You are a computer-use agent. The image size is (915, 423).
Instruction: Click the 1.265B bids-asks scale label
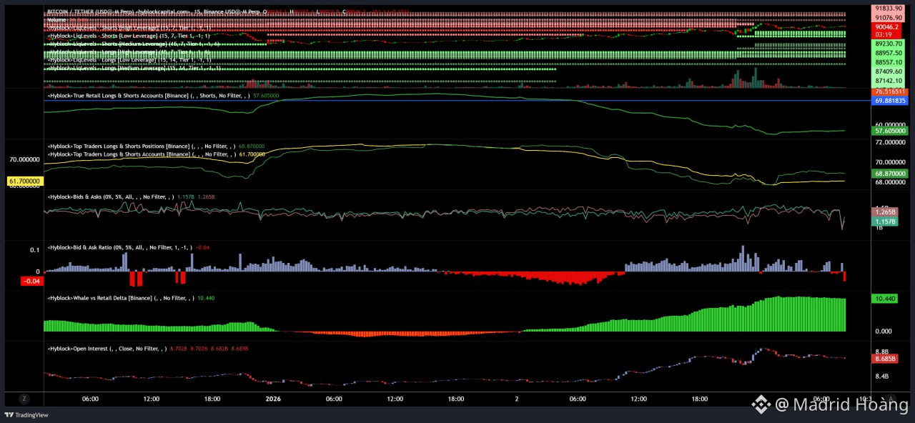885,212
